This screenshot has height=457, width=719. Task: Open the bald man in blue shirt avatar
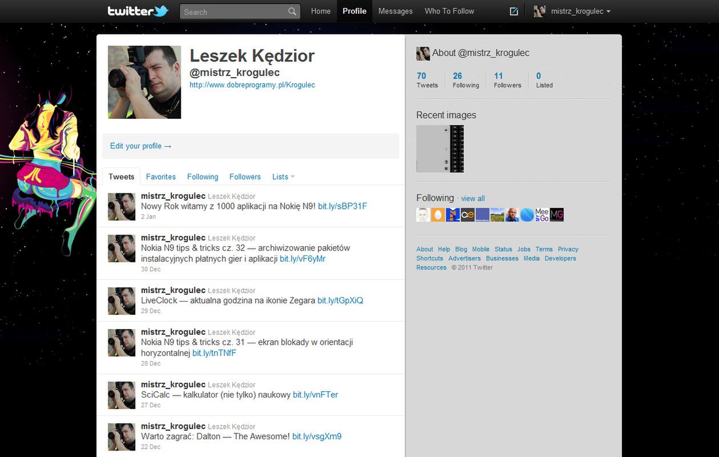[512, 215]
